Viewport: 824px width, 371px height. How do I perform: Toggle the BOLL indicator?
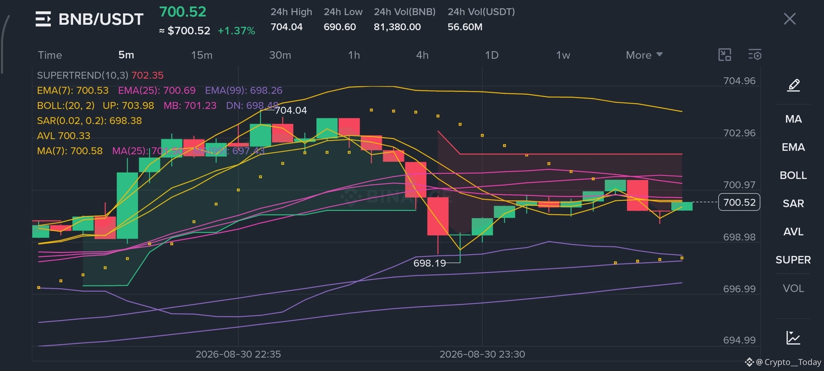pos(793,176)
